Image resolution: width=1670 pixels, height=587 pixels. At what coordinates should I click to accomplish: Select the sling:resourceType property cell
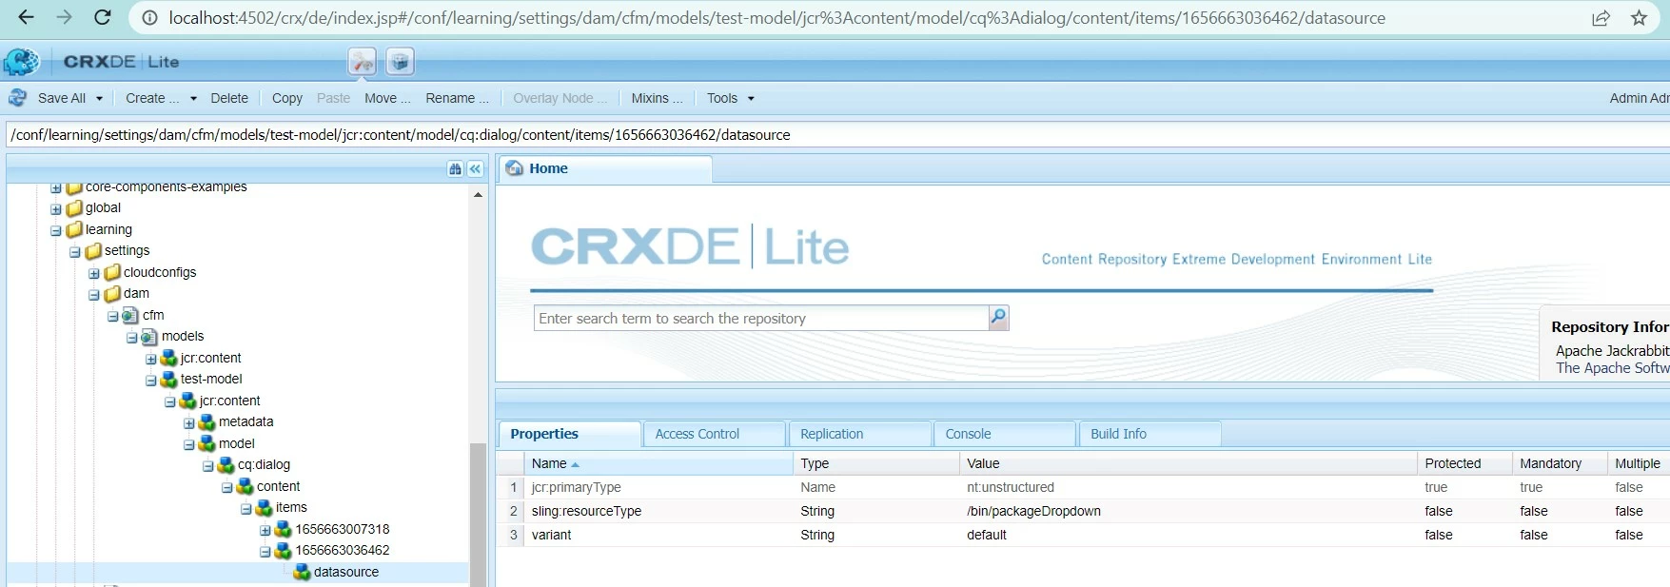click(658, 511)
